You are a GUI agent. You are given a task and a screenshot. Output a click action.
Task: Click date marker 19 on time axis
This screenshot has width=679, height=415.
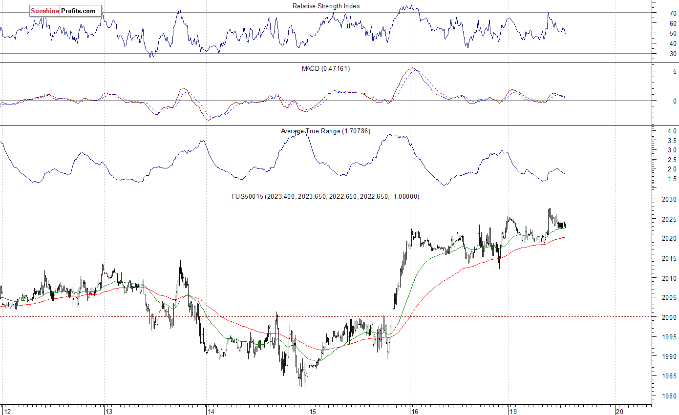pyautogui.click(x=513, y=411)
